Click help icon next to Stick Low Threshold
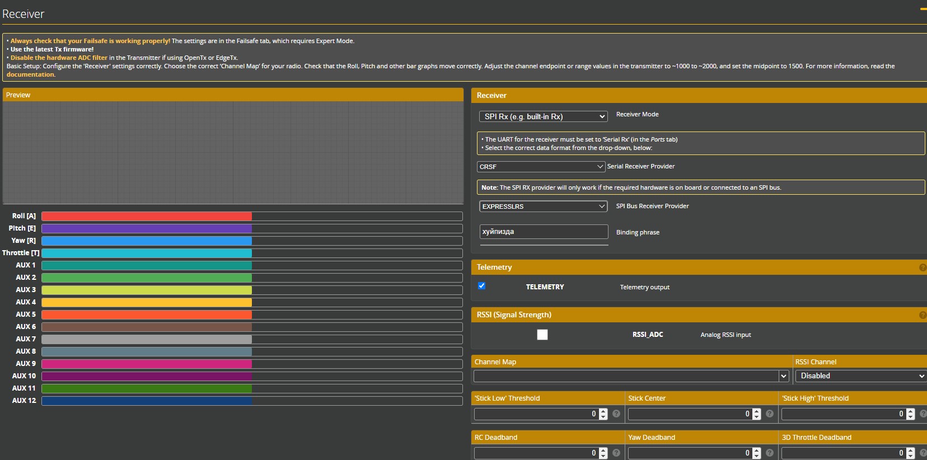The height and width of the screenshot is (460, 927). (x=616, y=414)
